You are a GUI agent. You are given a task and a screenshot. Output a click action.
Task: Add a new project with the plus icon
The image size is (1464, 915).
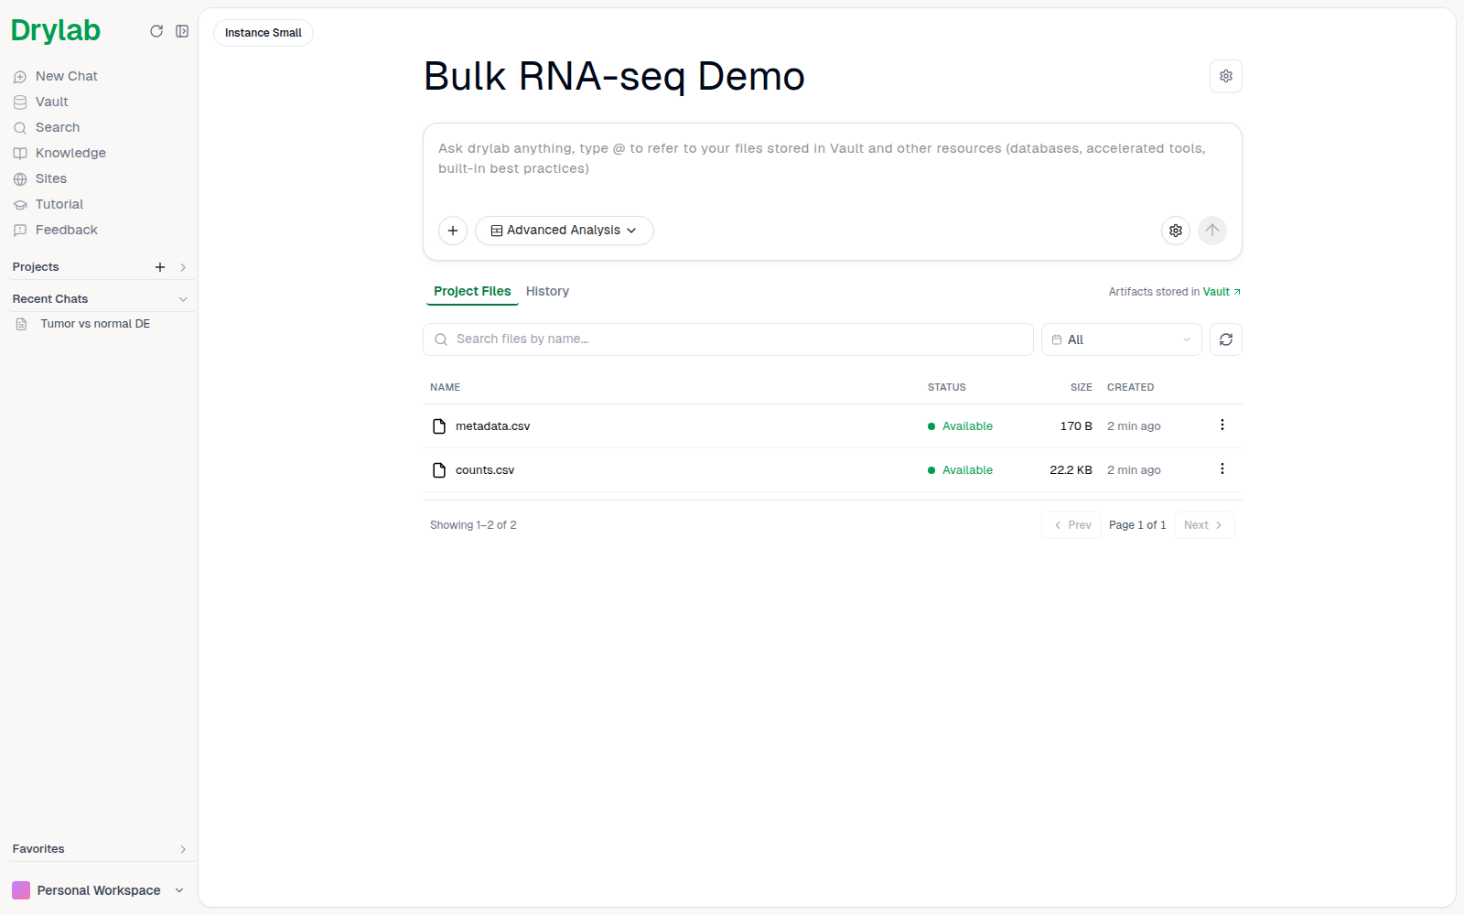(160, 267)
